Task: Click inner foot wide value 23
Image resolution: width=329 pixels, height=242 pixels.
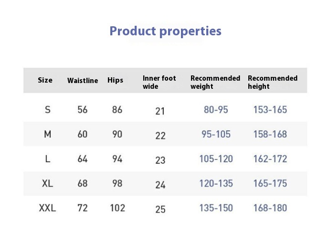Action: [160, 160]
